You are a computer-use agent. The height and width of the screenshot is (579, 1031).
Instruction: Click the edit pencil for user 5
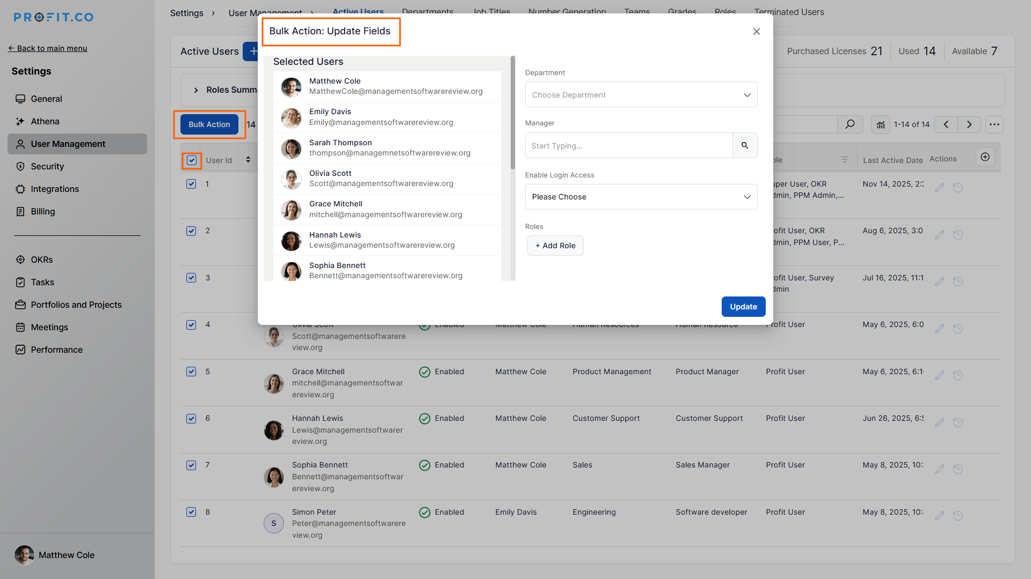pyautogui.click(x=939, y=375)
